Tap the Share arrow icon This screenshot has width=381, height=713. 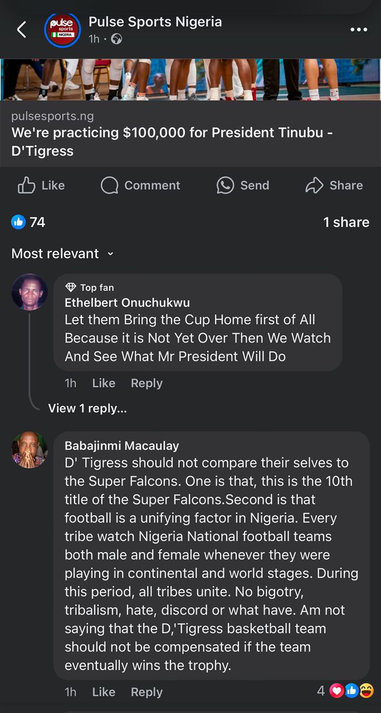[x=315, y=185]
